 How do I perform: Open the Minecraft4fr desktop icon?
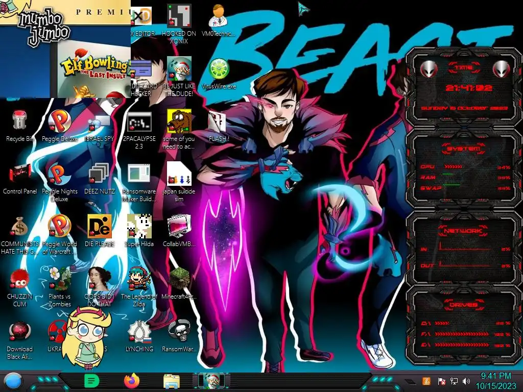[179, 283]
